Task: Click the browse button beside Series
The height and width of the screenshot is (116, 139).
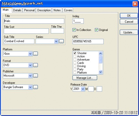Action: (x=61, y=41)
